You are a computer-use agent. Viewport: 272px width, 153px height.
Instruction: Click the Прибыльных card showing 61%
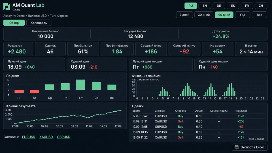tap(83, 49)
